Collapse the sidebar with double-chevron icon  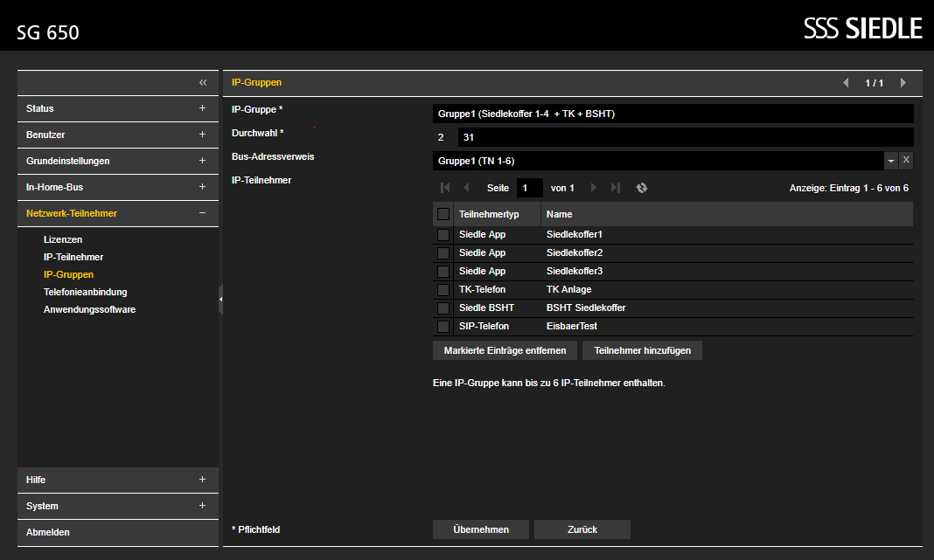tap(203, 83)
